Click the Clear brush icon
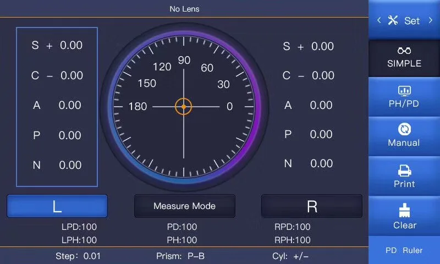The width and height of the screenshot is (440, 264). point(404,211)
